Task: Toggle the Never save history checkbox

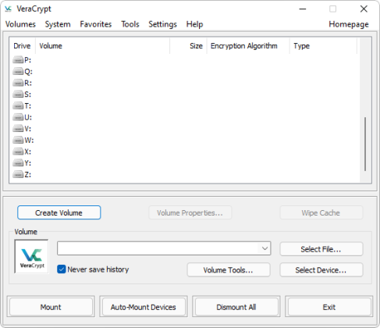Action: click(x=62, y=269)
